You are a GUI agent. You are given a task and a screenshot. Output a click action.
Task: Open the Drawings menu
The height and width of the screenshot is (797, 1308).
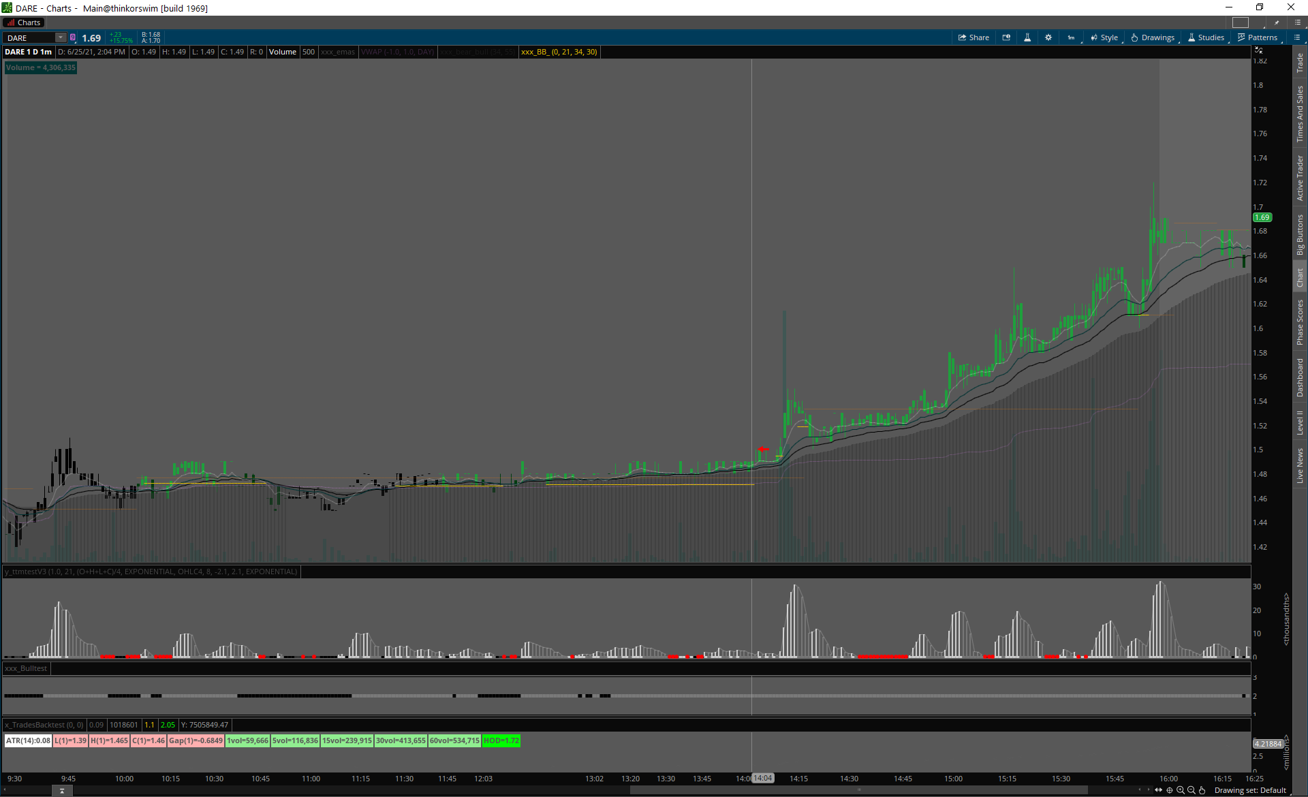pyautogui.click(x=1153, y=37)
